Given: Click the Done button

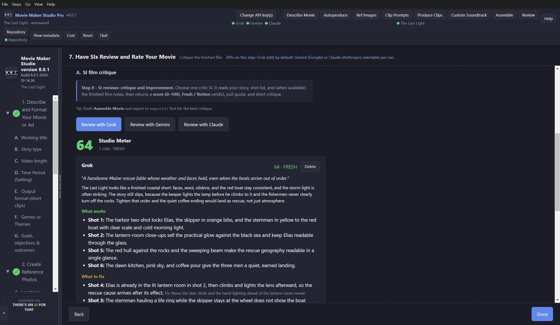Looking at the screenshot, I should click(542, 314).
